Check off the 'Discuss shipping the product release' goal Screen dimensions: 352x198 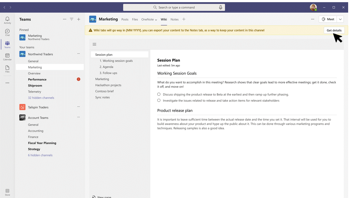point(159,94)
